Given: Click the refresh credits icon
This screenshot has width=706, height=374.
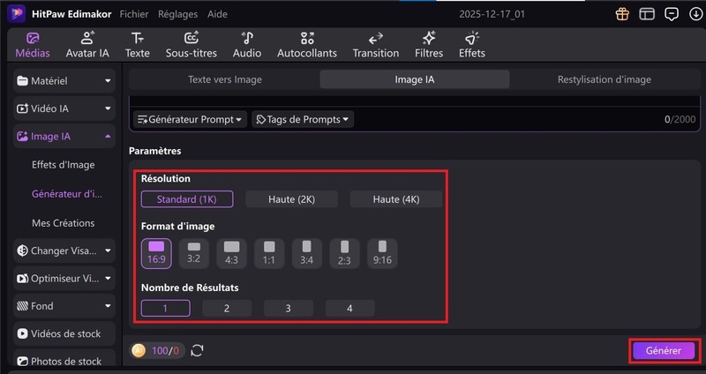Looking at the screenshot, I should pyautogui.click(x=197, y=350).
